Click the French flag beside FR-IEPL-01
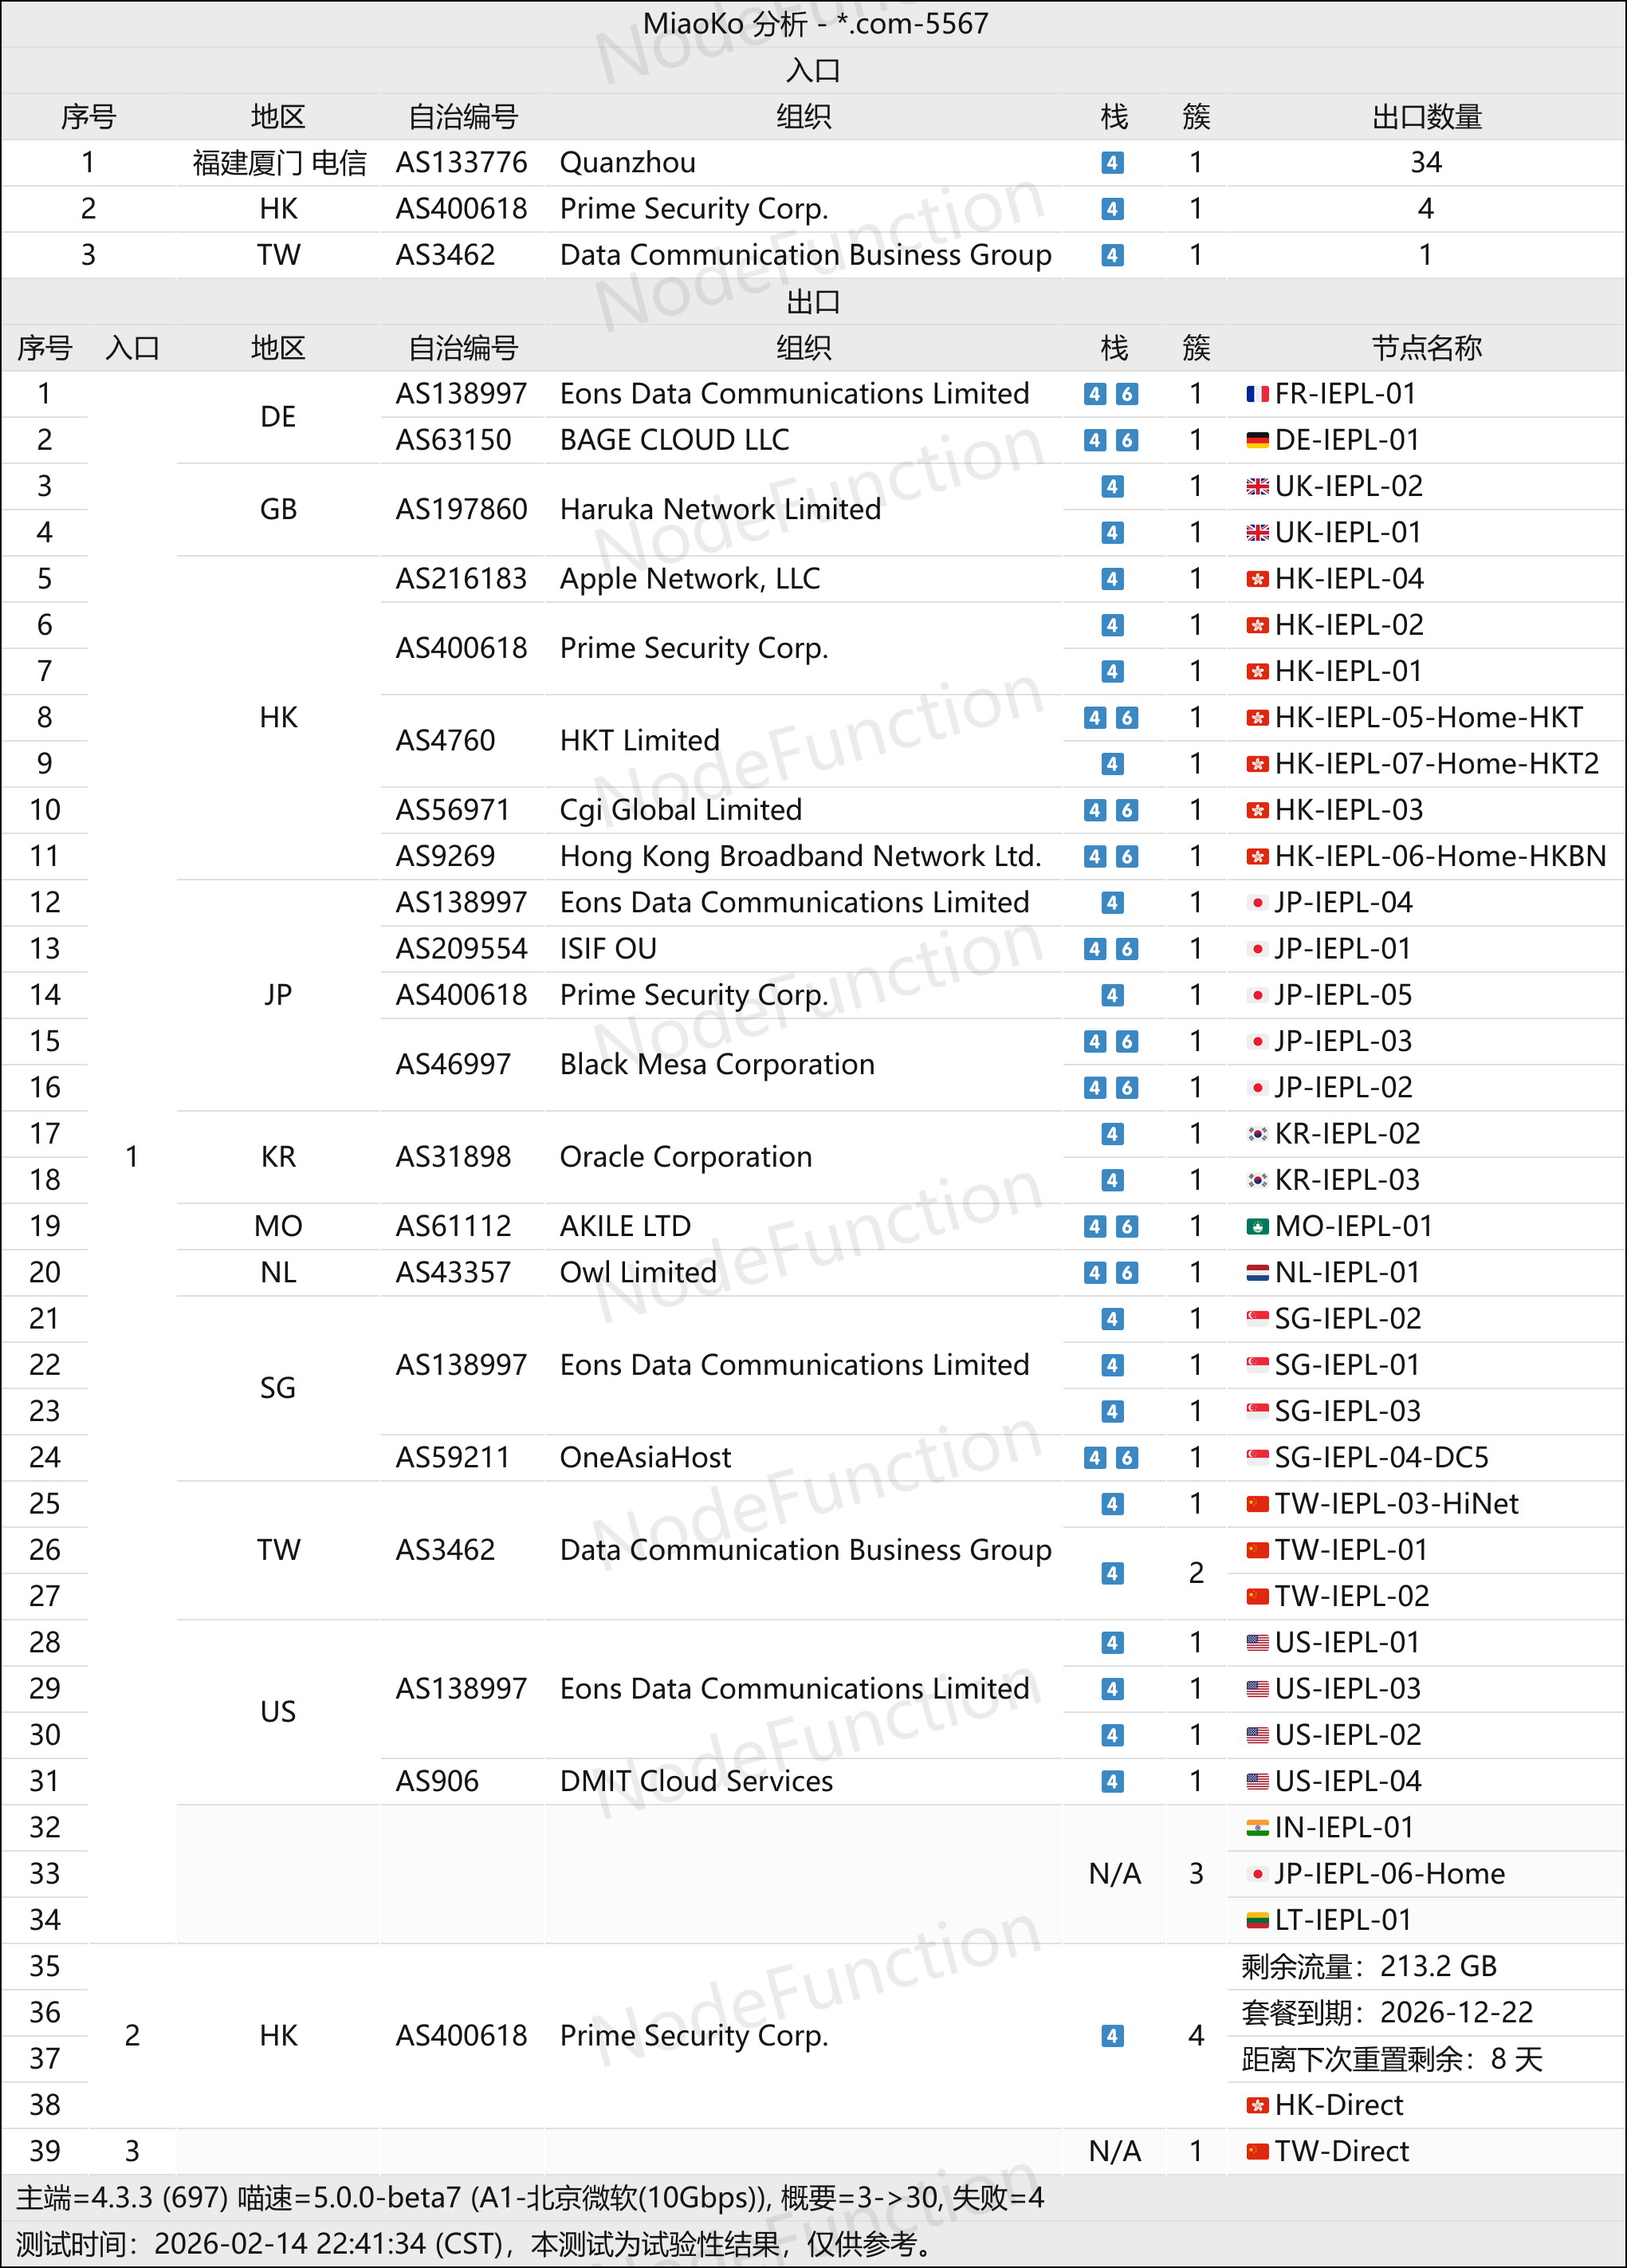The height and width of the screenshot is (2268, 1627). (1257, 394)
